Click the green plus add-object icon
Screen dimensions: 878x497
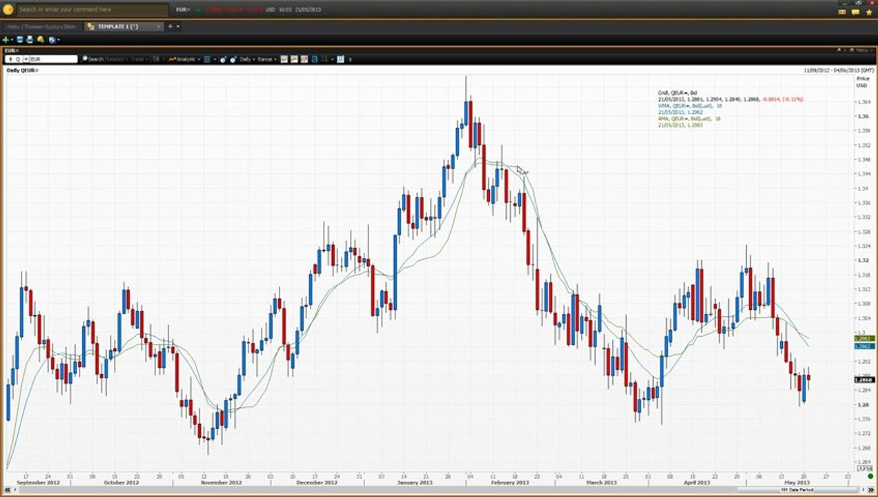coord(6,40)
